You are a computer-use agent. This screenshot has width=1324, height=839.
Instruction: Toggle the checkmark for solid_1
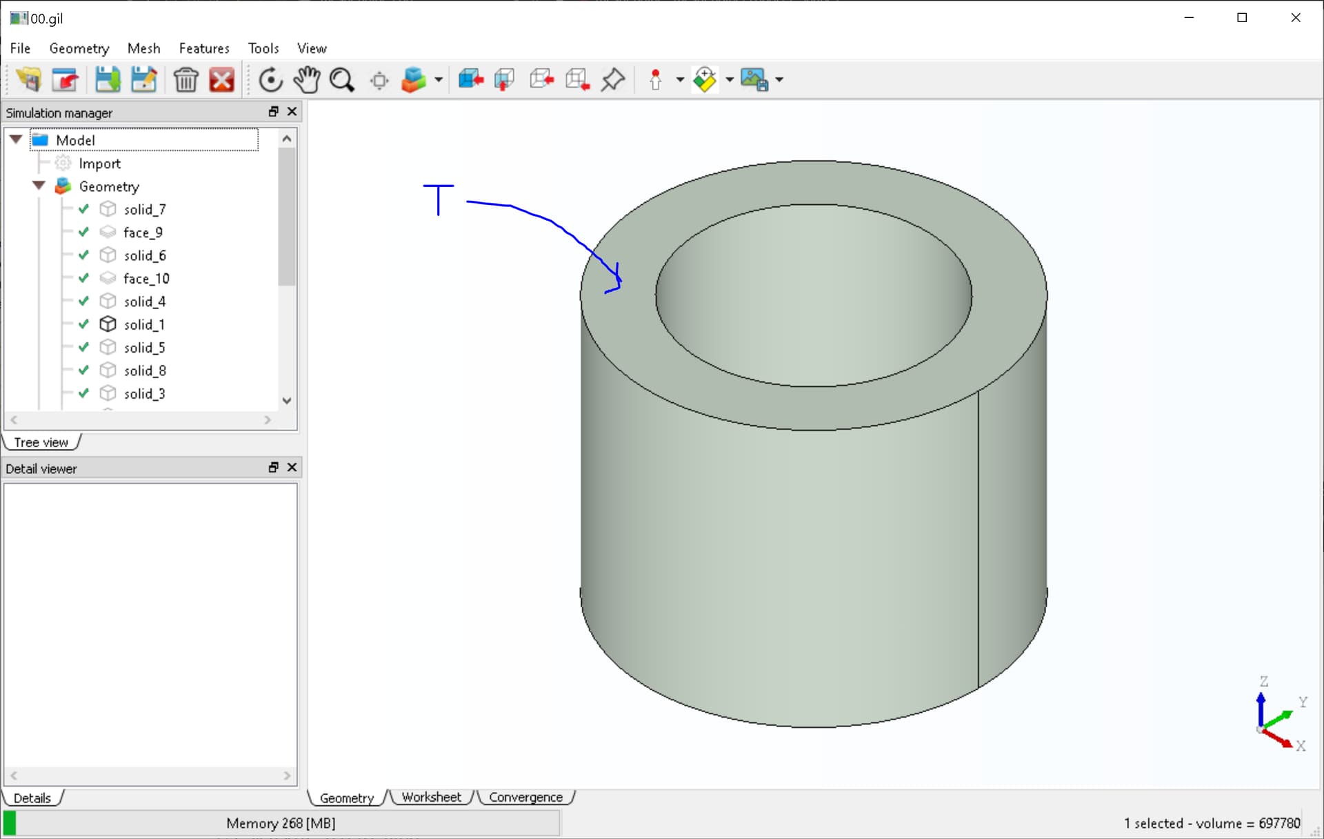84,324
